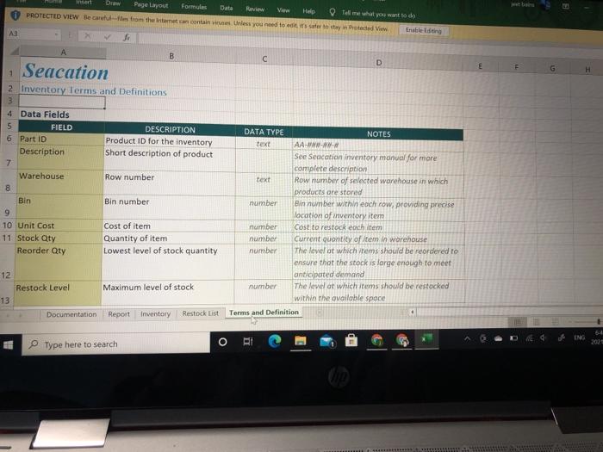Click the NOTES header cell
Image resolution: width=603 pixels, height=452 pixels.
(x=378, y=133)
